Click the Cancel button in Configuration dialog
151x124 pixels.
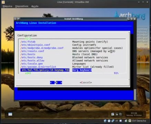click(86, 82)
